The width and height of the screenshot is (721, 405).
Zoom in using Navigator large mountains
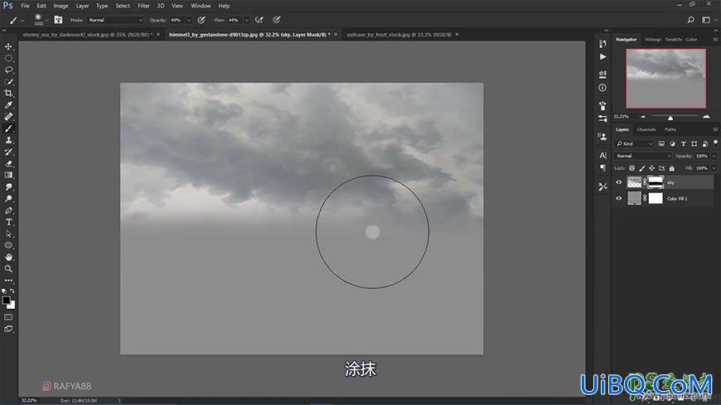pos(706,117)
